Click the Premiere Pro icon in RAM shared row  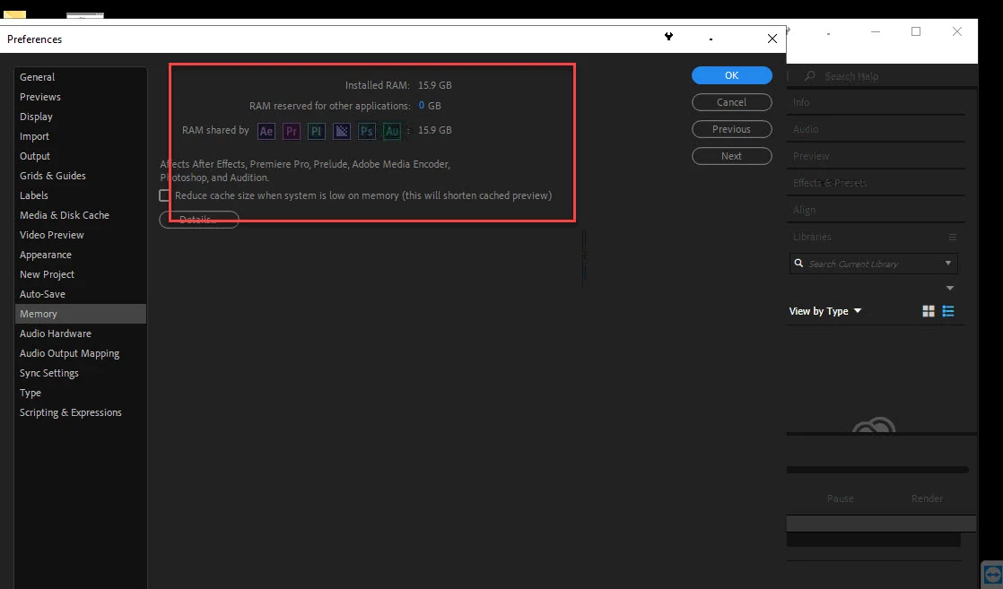[291, 131]
